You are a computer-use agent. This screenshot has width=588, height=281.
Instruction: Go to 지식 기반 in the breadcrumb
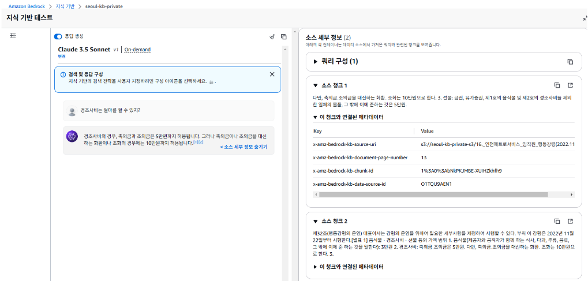(65, 6)
